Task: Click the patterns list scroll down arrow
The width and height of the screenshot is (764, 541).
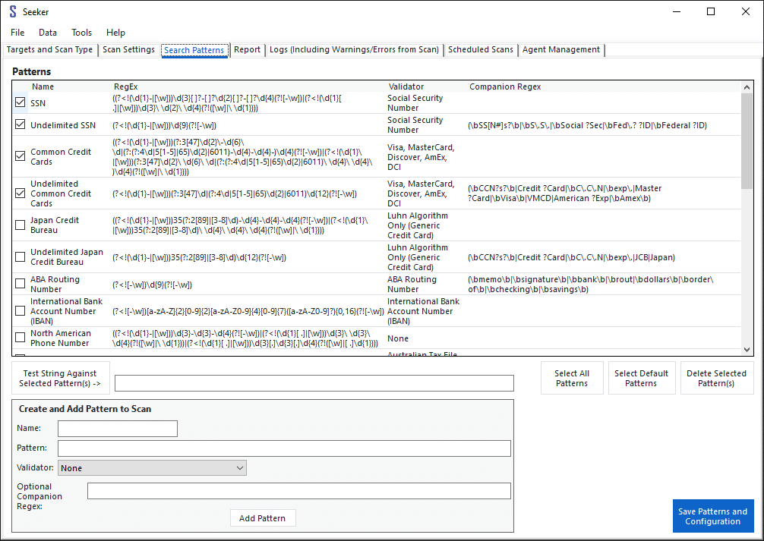Action: point(747,350)
